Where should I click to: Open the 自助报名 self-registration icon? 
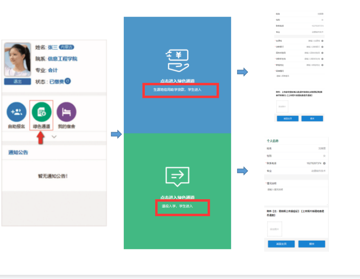[17, 112]
